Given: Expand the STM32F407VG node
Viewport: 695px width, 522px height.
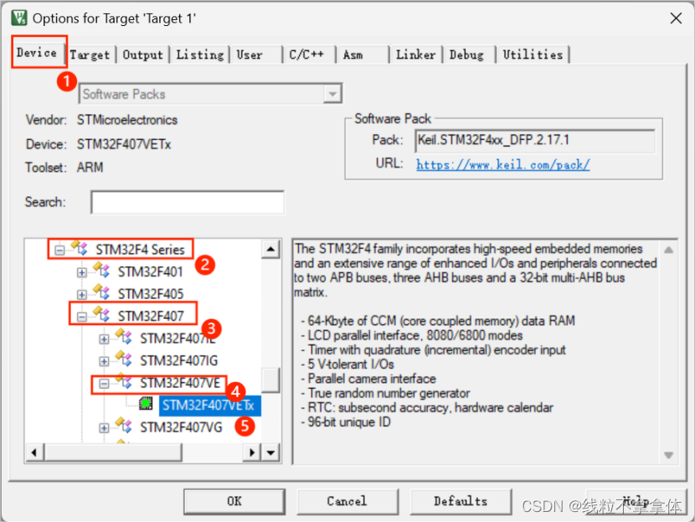Looking at the screenshot, I should pyautogui.click(x=104, y=428).
